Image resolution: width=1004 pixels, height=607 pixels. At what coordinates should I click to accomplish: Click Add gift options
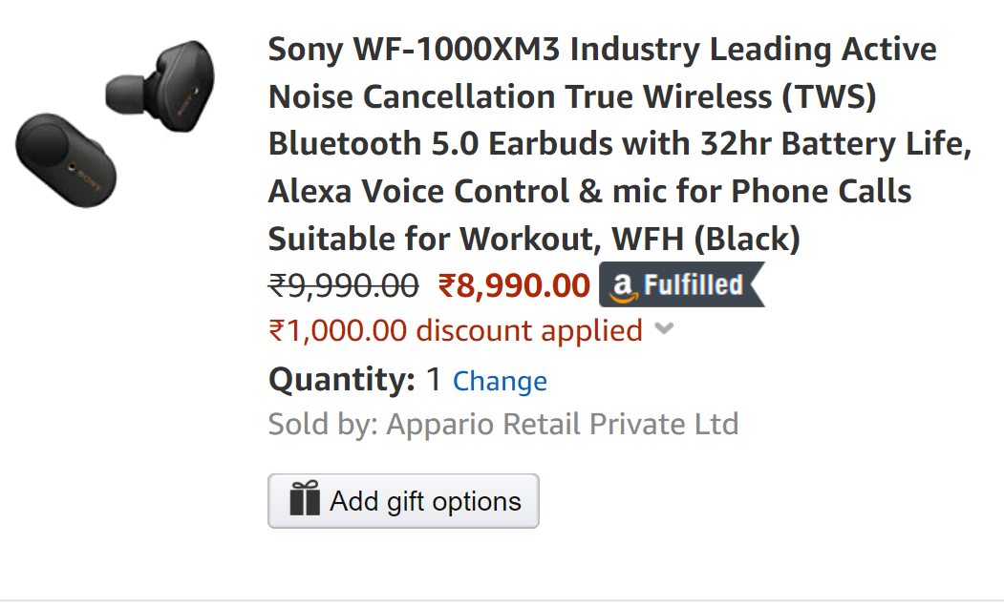pyautogui.click(x=402, y=500)
